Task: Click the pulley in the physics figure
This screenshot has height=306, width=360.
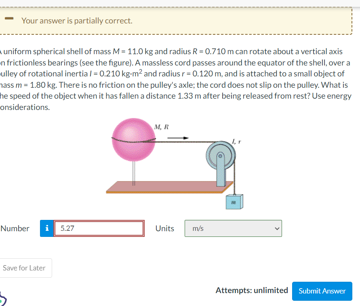Action: [x=220, y=155]
